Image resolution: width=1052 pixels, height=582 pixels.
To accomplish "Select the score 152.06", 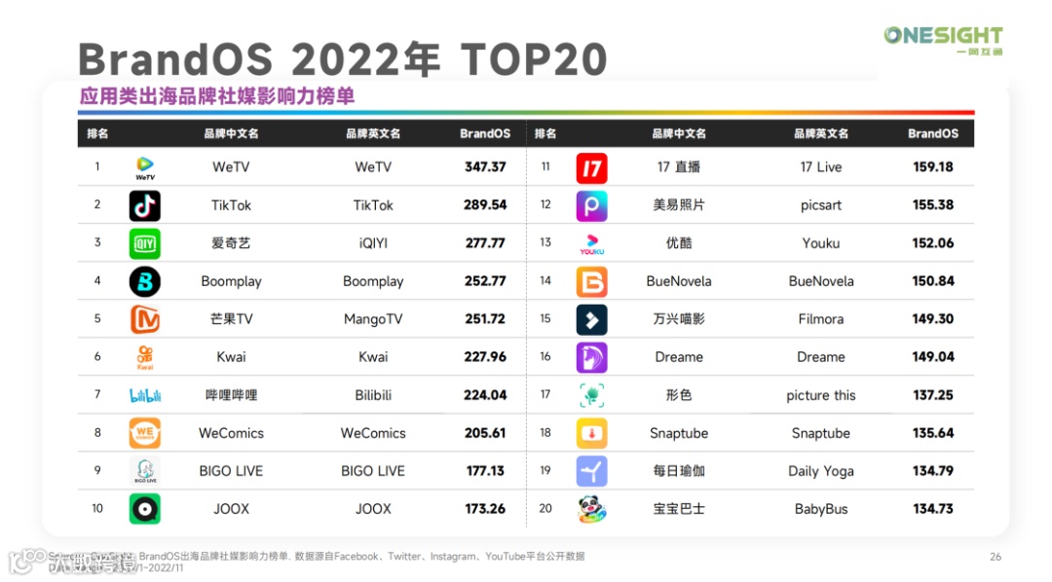I will tap(933, 243).
